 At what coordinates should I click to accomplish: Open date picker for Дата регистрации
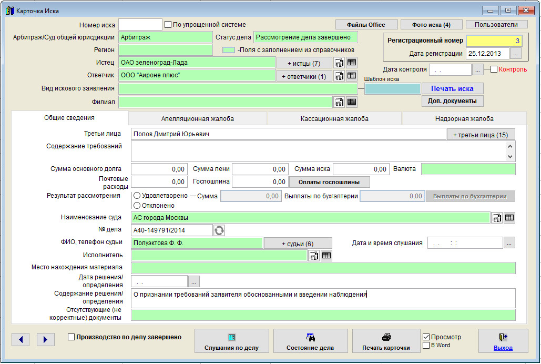(x=516, y=54)
